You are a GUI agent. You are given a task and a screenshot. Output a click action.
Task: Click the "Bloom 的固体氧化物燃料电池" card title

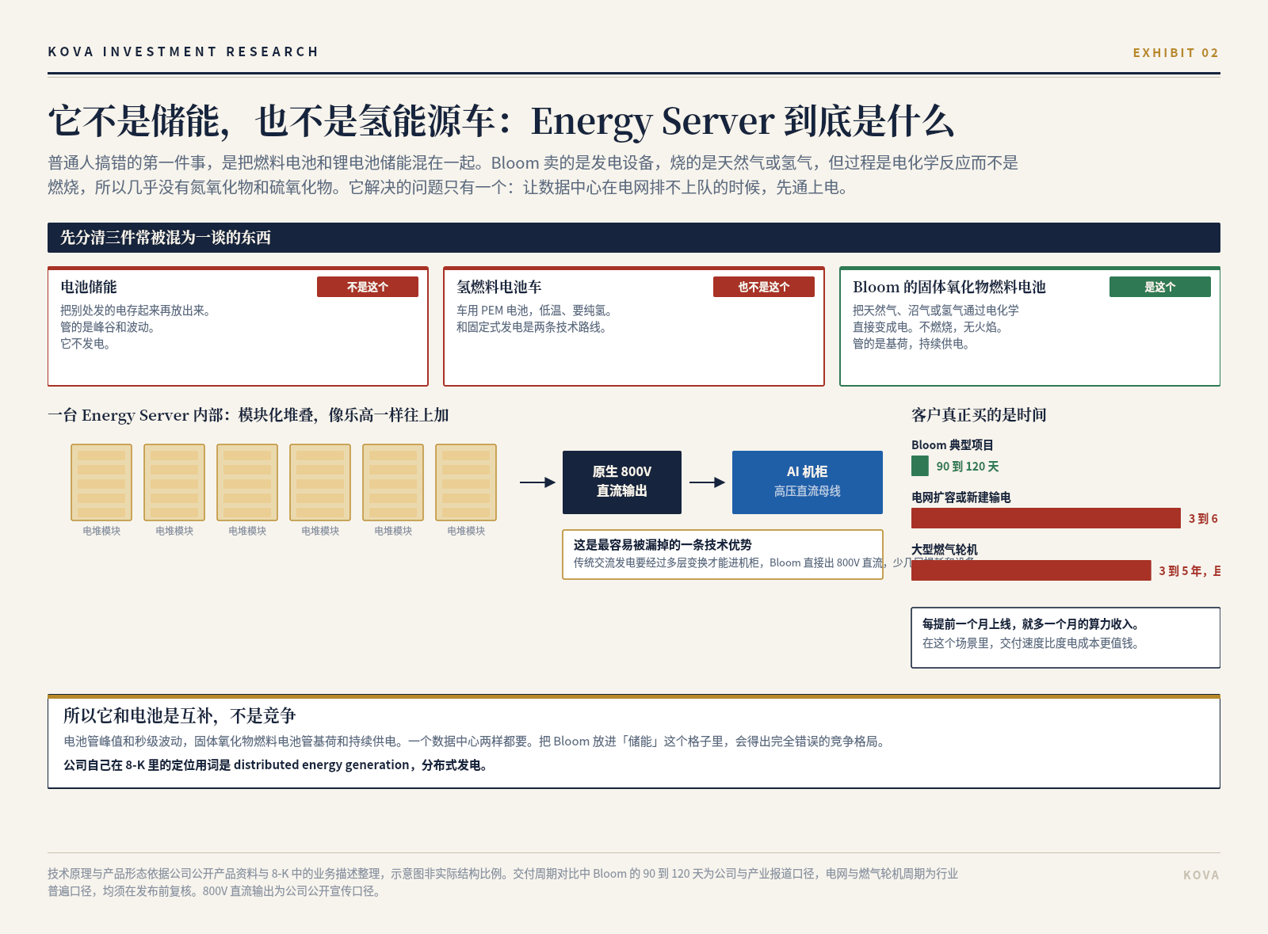[949, 287]
